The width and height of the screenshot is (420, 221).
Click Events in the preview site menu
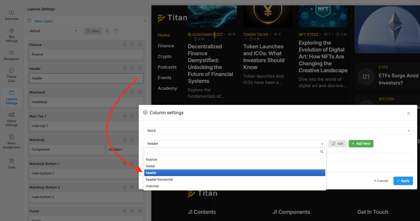164,78
